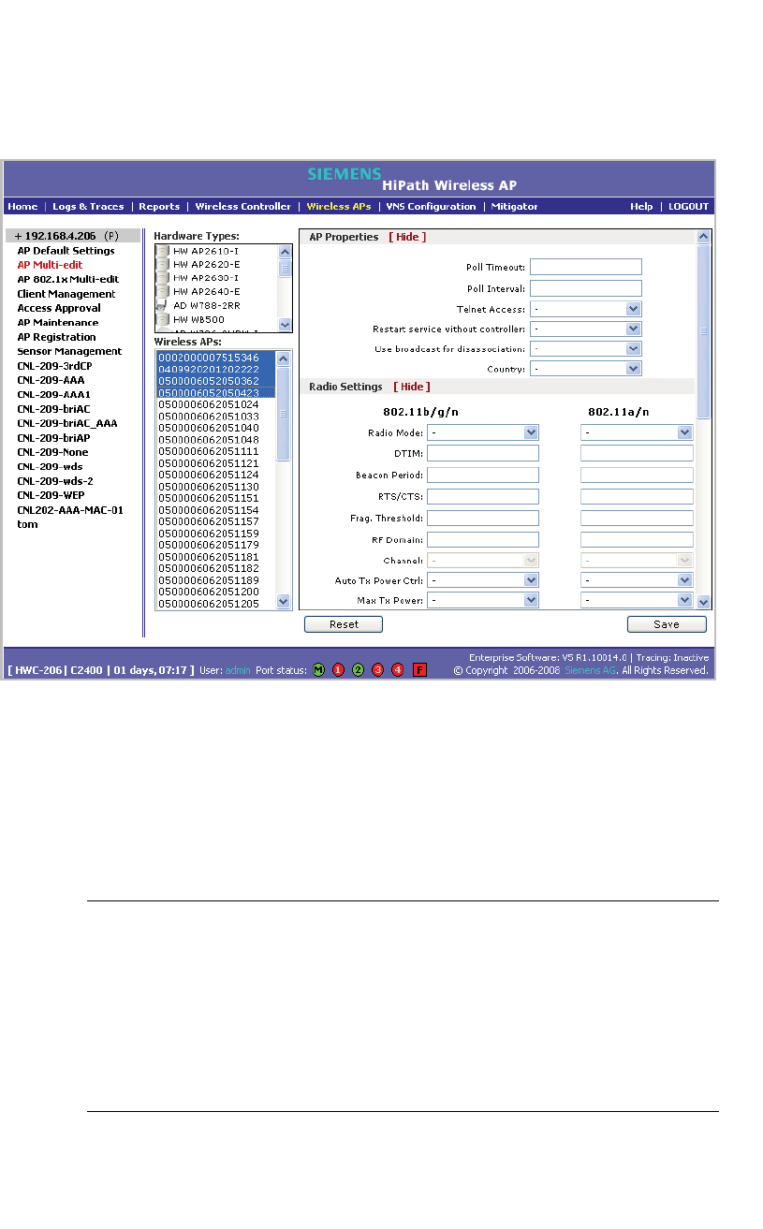Viewport: 763px width, 1229px height.
Task: Hide the Radio Settings section
Action: 412,387
